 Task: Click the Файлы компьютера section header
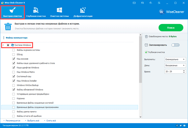point(16,38)
